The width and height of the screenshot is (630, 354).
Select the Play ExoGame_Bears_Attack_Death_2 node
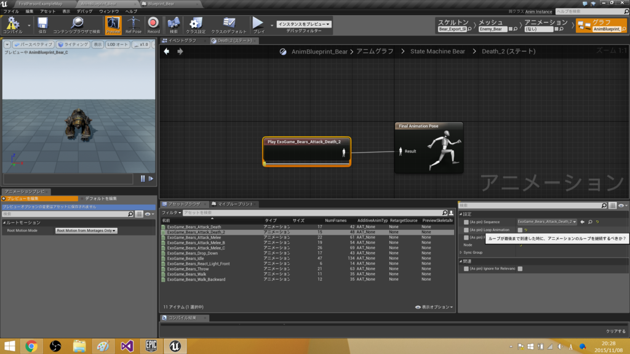point(306,151)
